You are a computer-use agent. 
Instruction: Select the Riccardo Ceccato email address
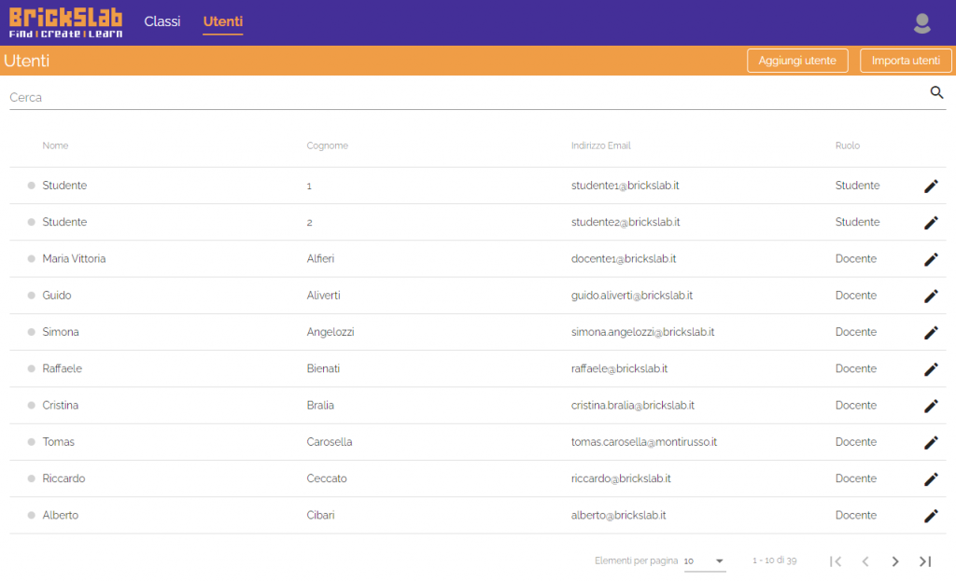click(621, 478)
